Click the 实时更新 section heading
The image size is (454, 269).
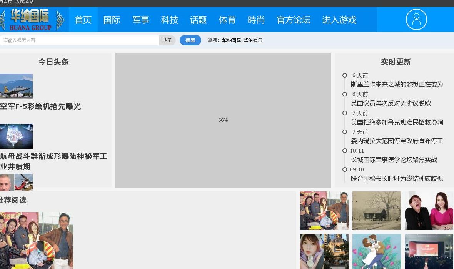coord(396,62)
